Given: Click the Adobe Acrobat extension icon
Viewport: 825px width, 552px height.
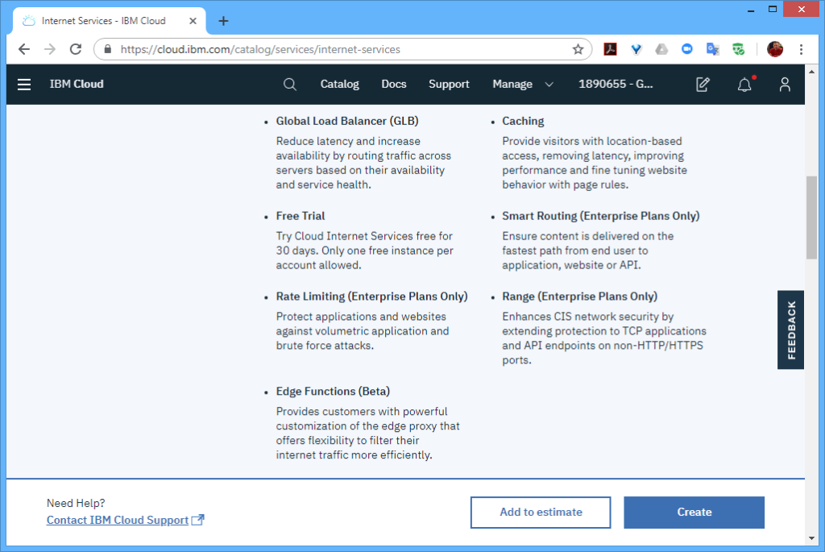Looking at the screenshot, I should [x=611, y=49].
